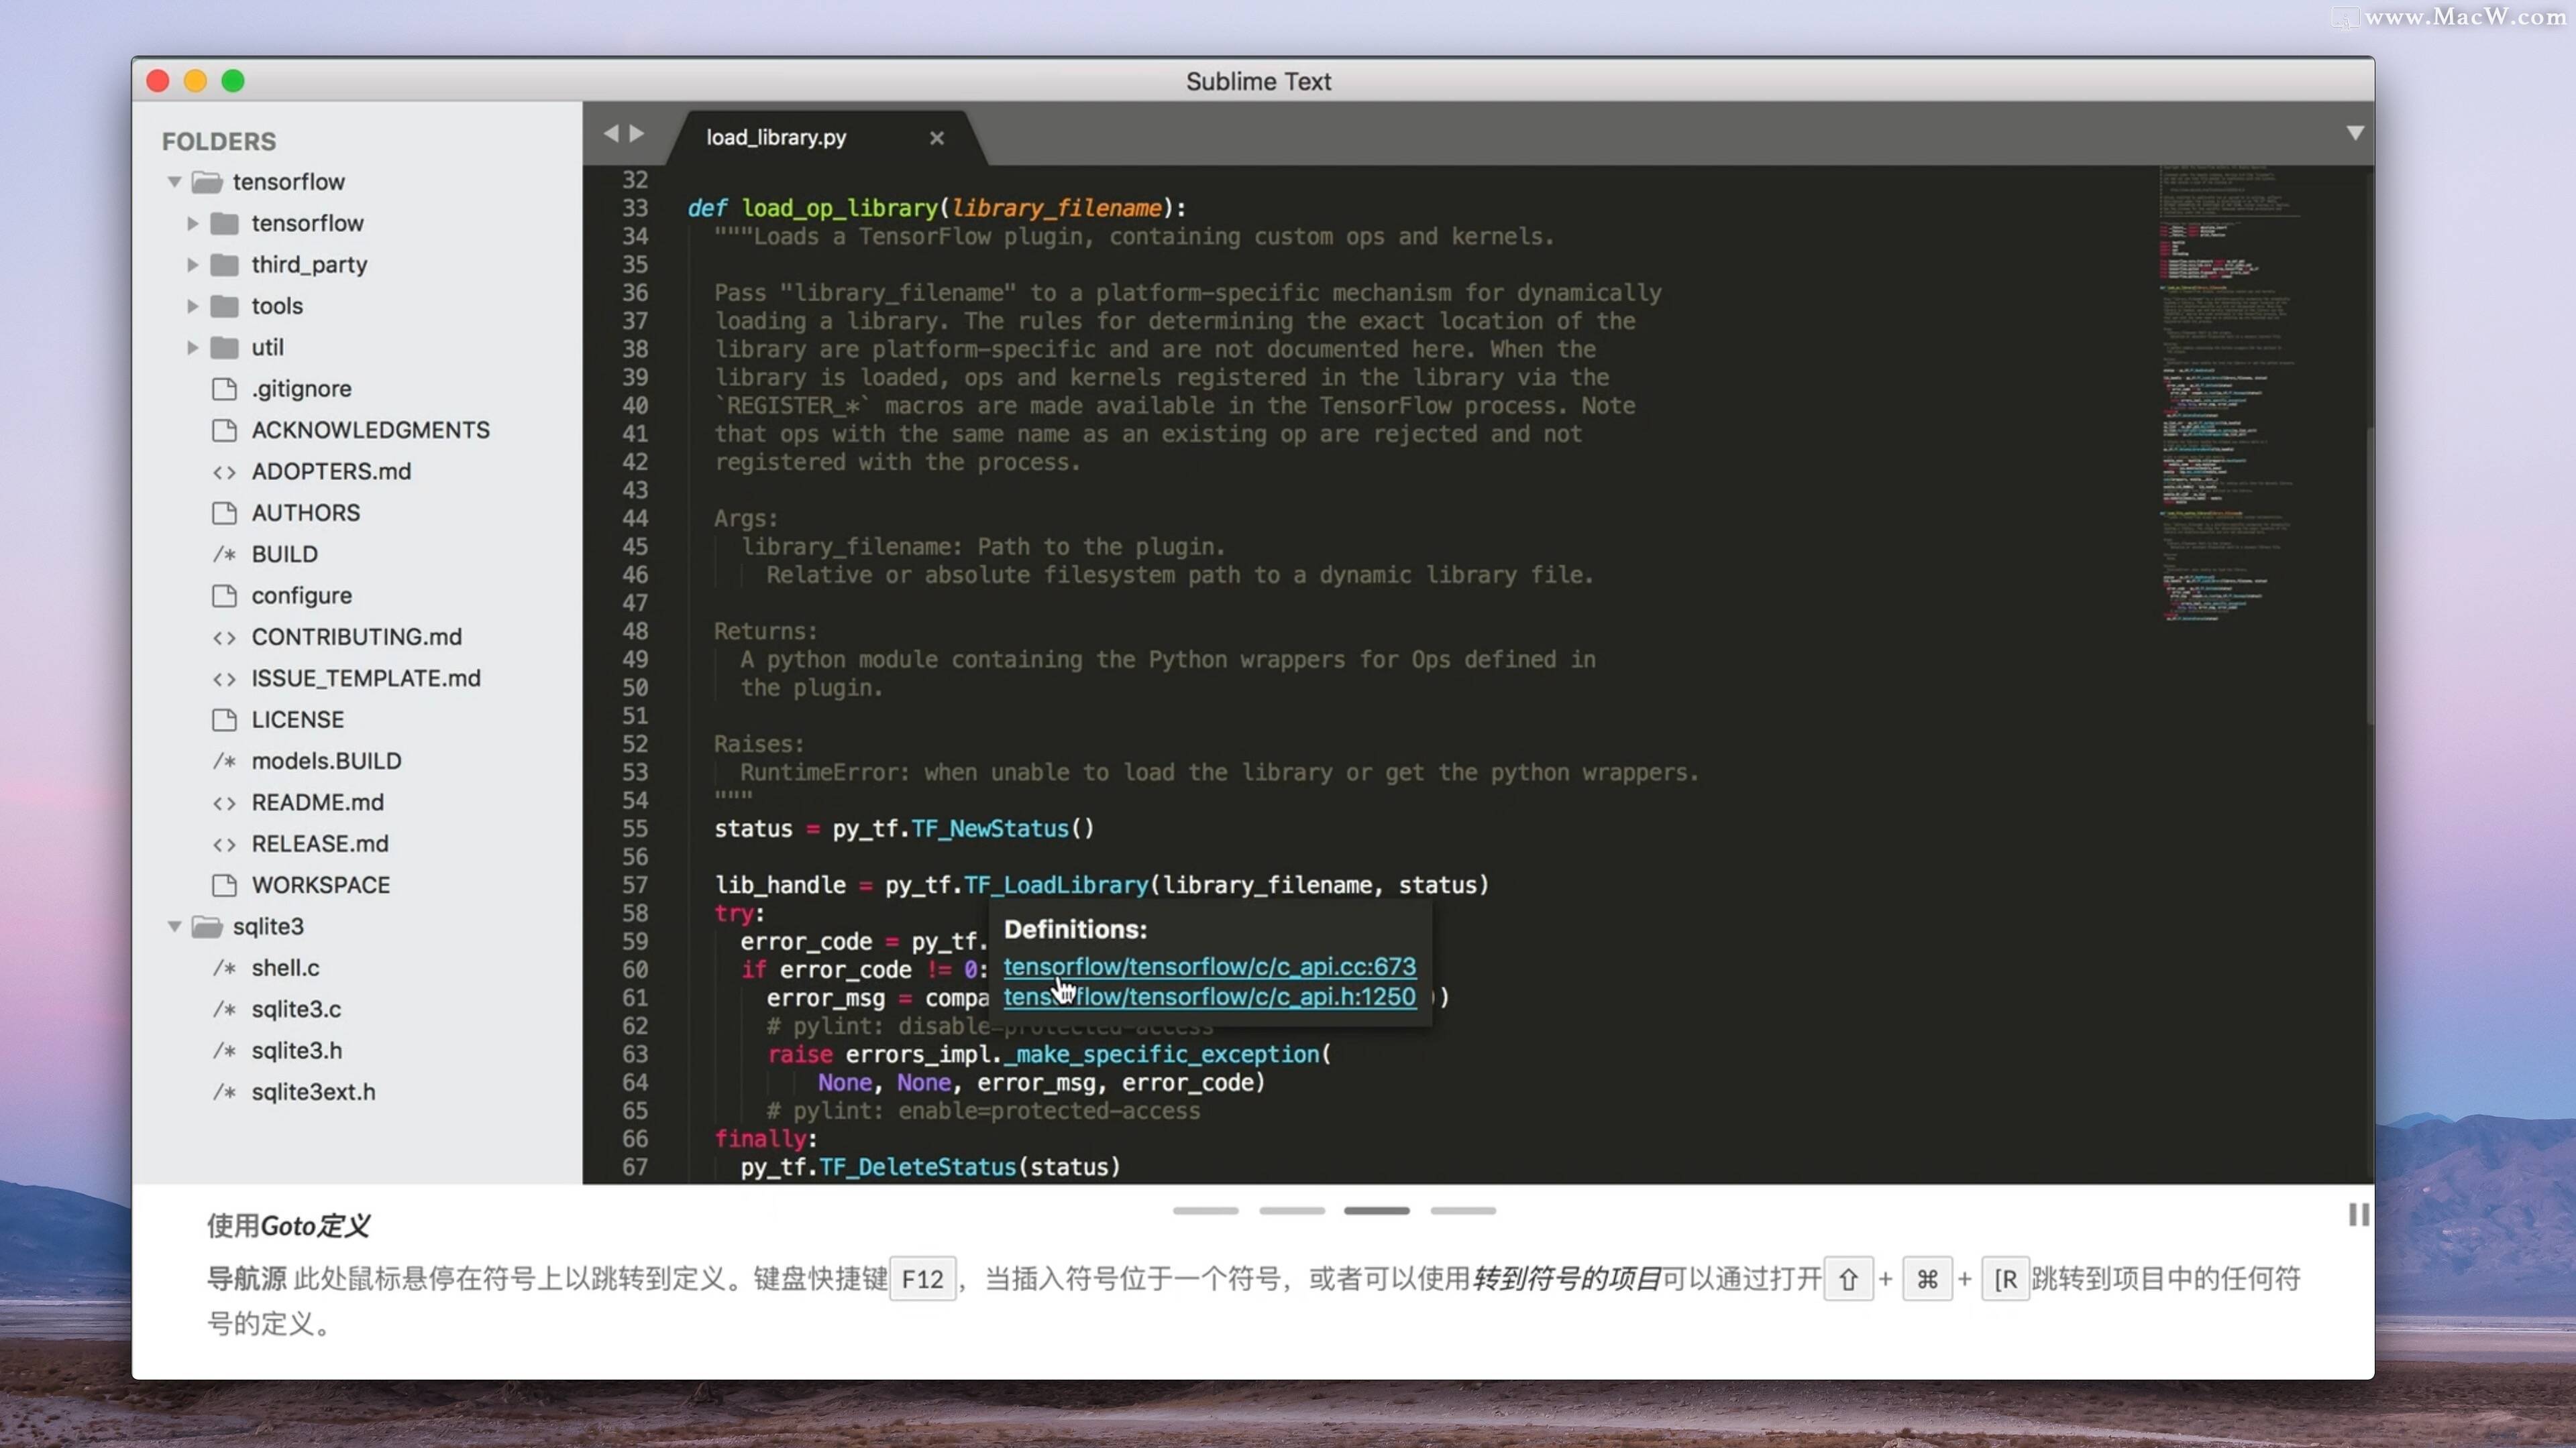The image size is (2576, 1448).
Task: Click the LICENSE document icon
Action: point(224,719)
